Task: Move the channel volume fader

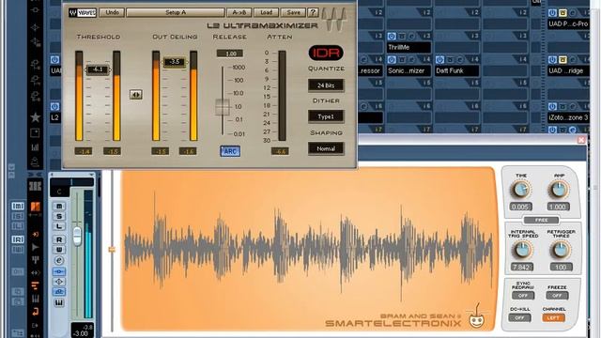Action: [x=77, y=236]
